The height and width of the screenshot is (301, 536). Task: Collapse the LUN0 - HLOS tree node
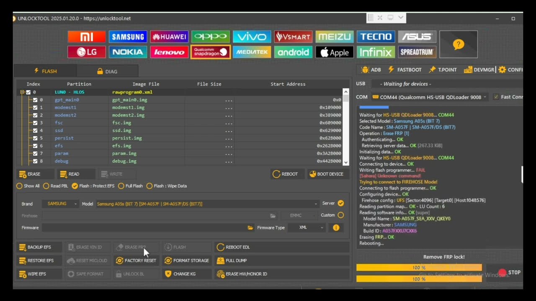[x=22, y=92]
